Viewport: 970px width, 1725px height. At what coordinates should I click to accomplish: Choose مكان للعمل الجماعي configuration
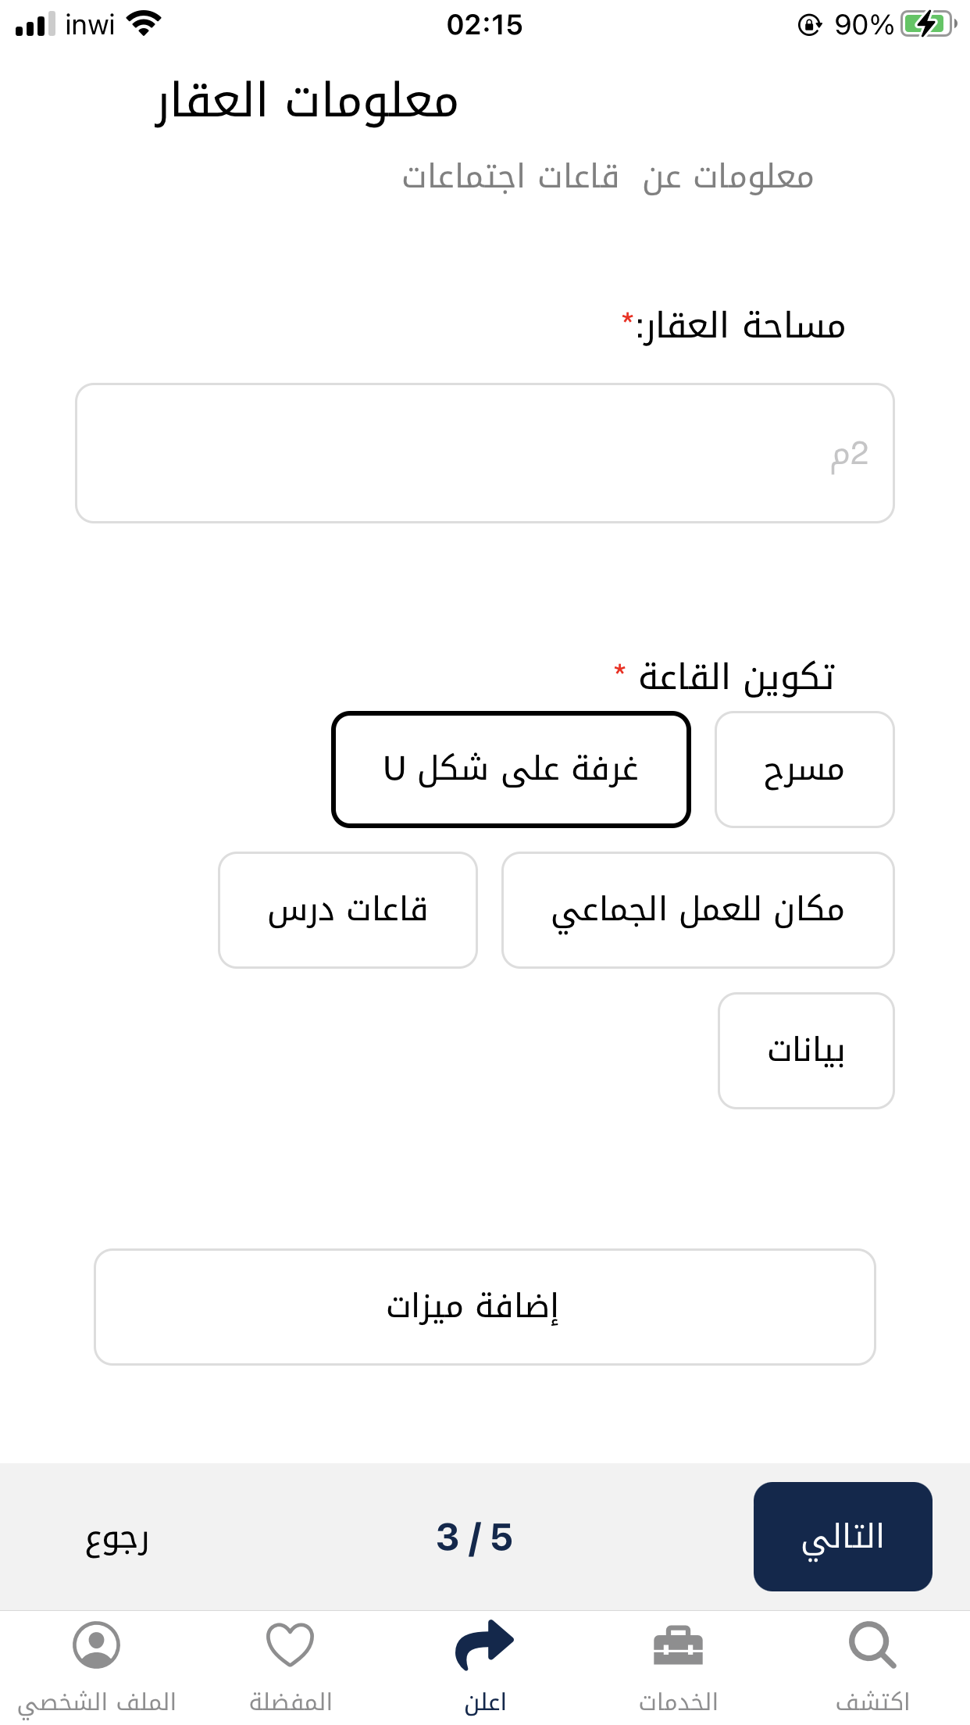tap(697, 910)
